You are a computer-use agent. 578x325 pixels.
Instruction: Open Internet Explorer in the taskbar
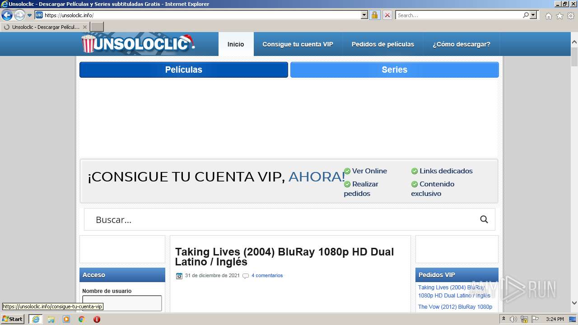tap(35, 319)
